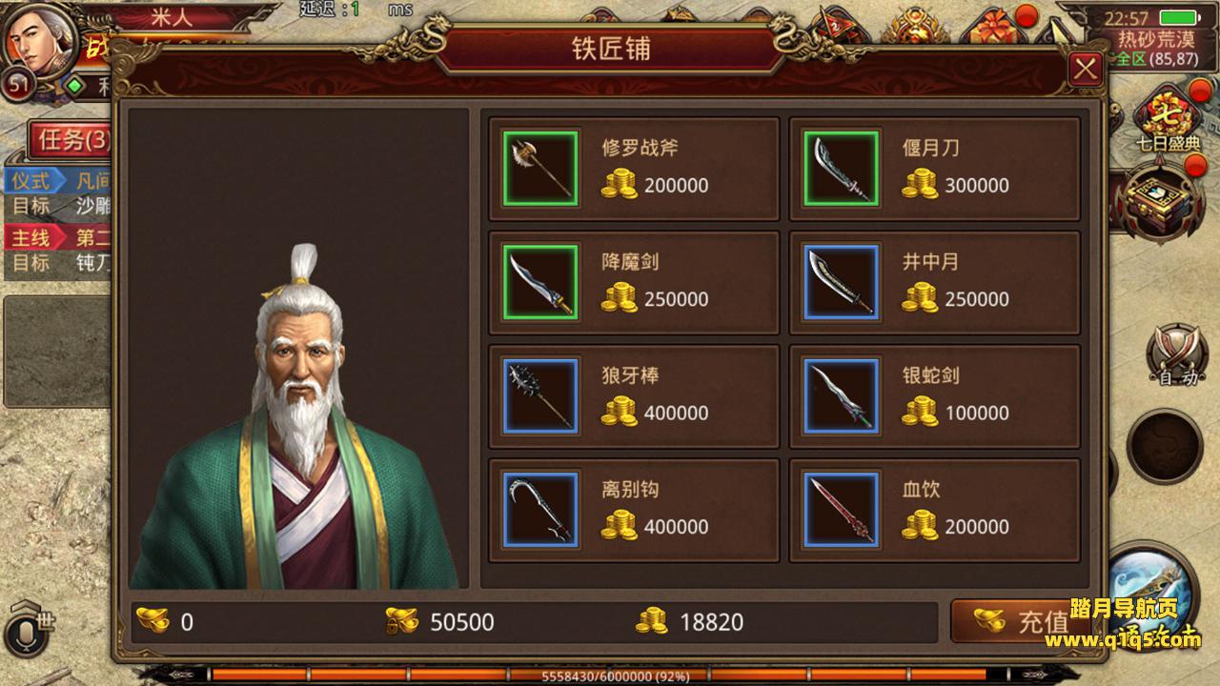Viewport: 1220px width, 686px height.
Task: Open the 七日盛典 event icon
Action: 1168,120
